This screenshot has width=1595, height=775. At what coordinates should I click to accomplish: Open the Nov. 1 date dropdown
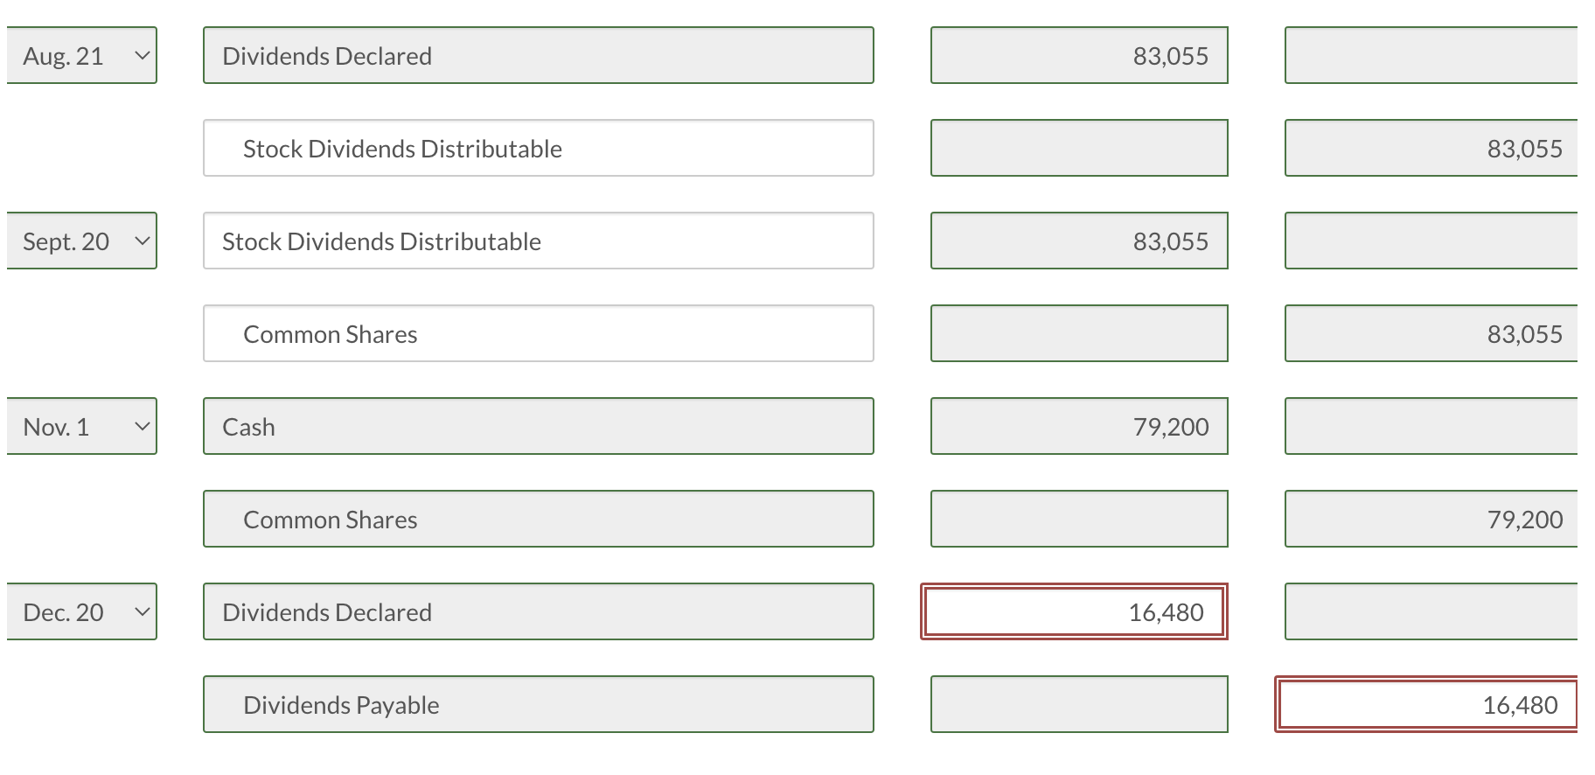point(82,426)
